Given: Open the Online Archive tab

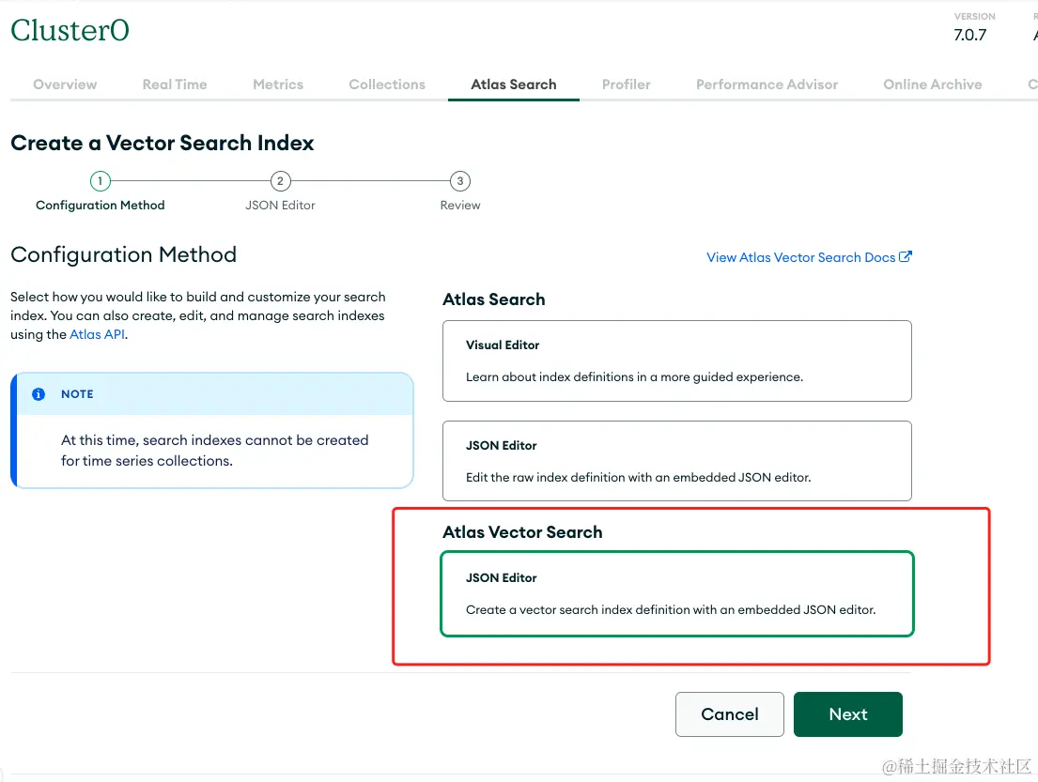Looking at the screenshot, I should pyautogui.click(x=933, y=84).
